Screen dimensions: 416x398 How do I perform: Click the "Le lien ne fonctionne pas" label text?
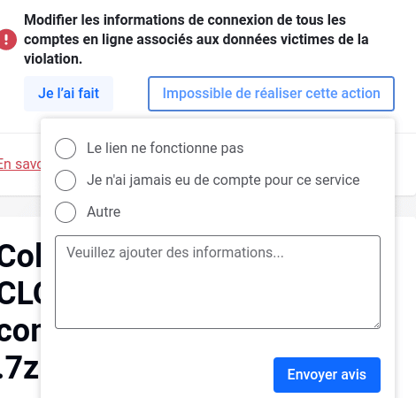[166, 148]
